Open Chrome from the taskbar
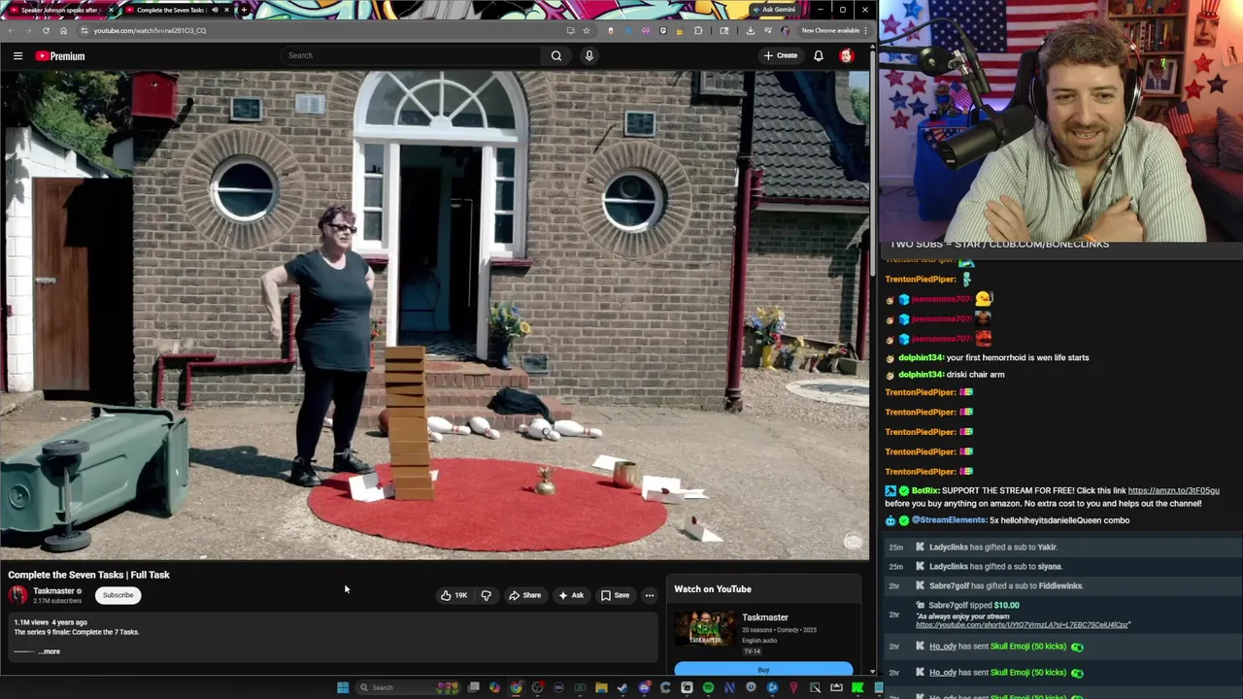 point(516,687)
